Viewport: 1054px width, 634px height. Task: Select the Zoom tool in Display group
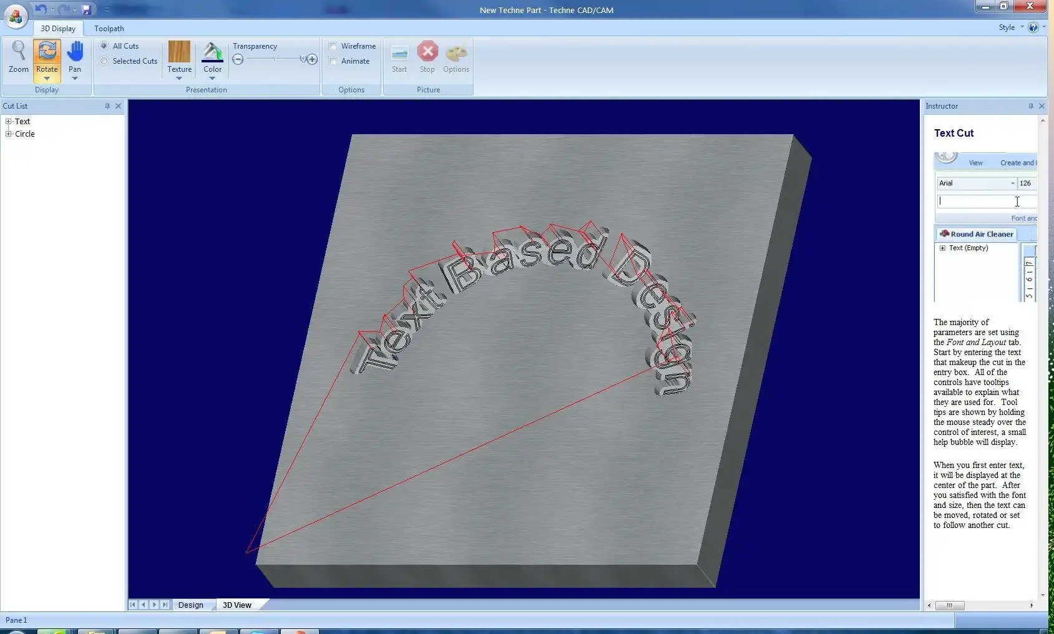[x=18, y=57]
